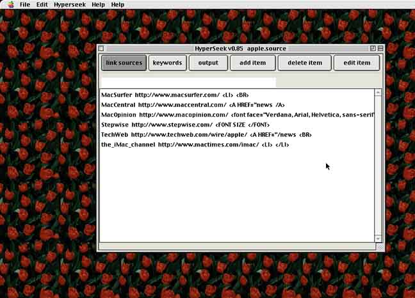This screenshot has width=415, height=298.
Task: Select the Stepwise source row
Action: coord(237,125)
